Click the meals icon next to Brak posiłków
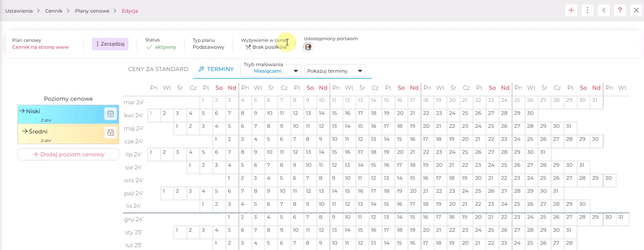 pos(248,47)
